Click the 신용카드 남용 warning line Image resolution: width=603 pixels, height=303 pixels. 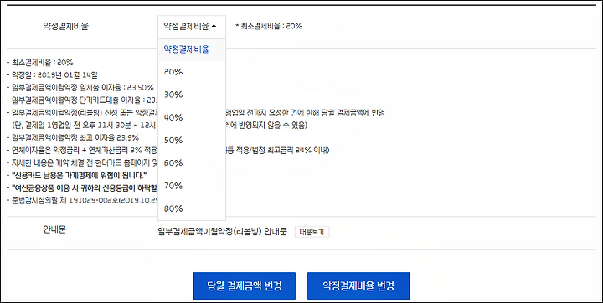[77, 175]
